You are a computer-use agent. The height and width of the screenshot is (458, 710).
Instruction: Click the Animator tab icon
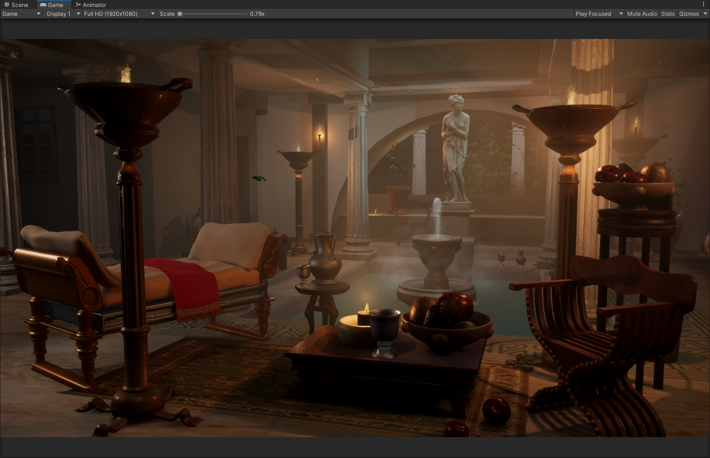coord(79,5)
